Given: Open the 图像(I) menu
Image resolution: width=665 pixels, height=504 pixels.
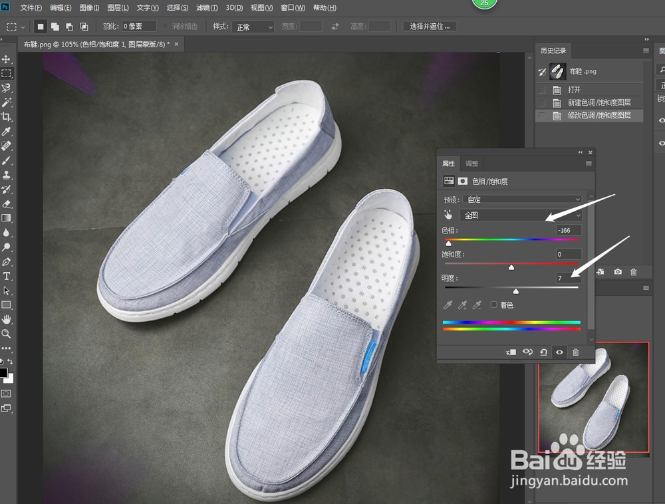Looking at the screenshot, I should 90,7.
